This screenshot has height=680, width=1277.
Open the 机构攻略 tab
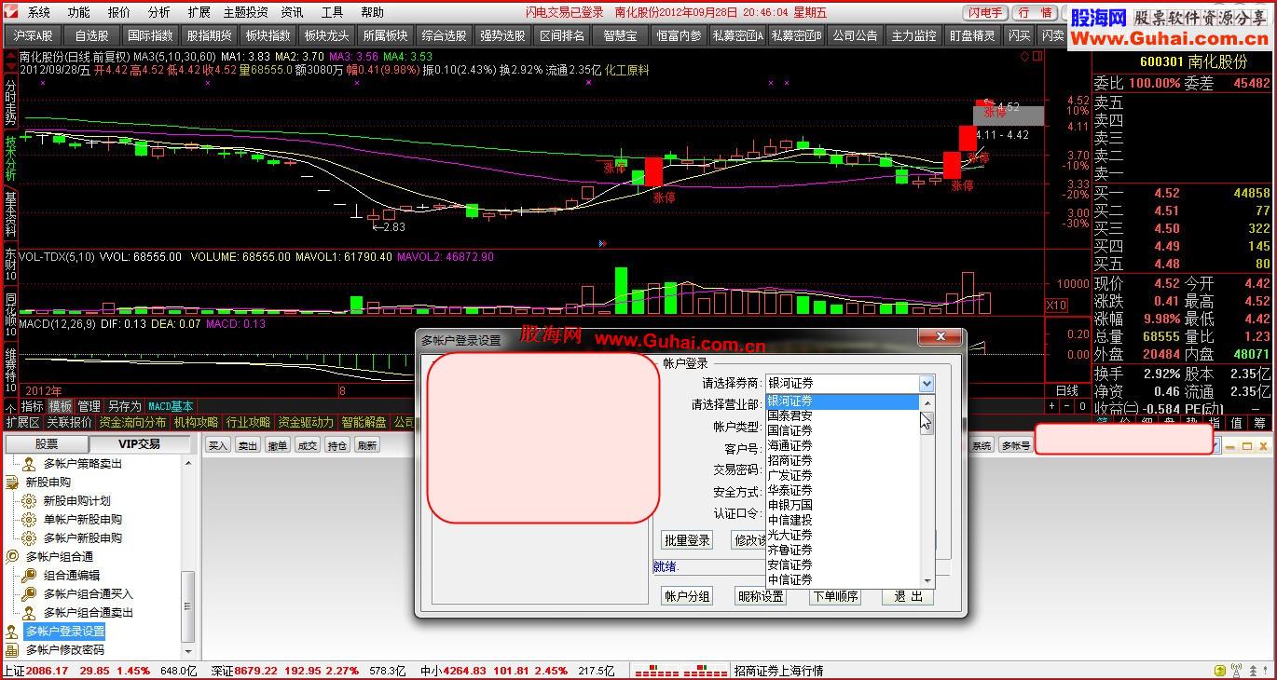click(x=196, y=422)
